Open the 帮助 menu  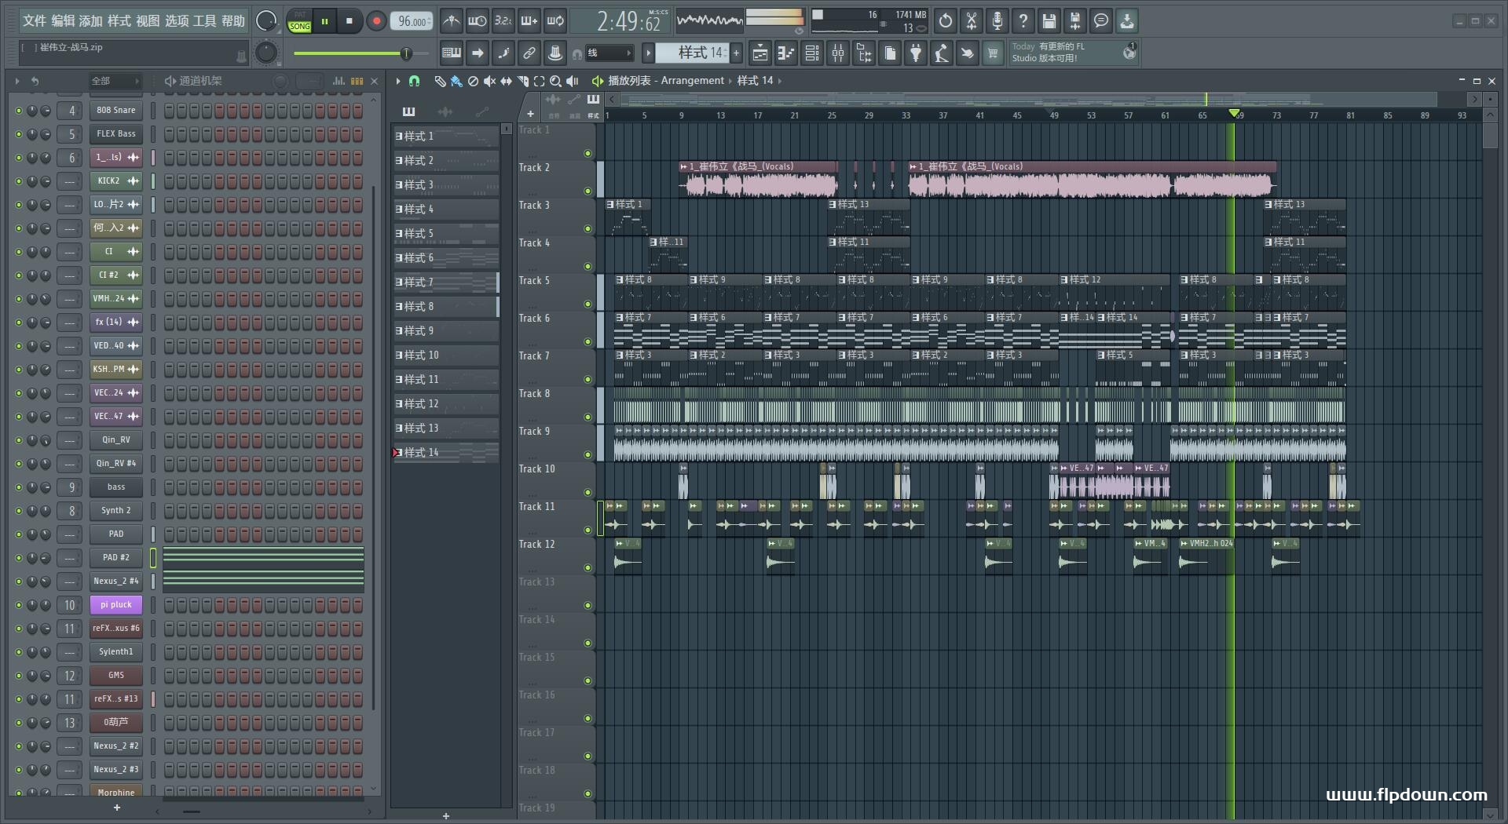(233, 21)
